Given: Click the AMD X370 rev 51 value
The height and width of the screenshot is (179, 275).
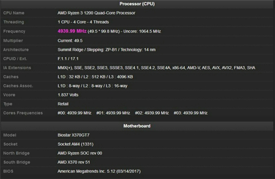Looking at the screenshot, I should tap(74, 162).
